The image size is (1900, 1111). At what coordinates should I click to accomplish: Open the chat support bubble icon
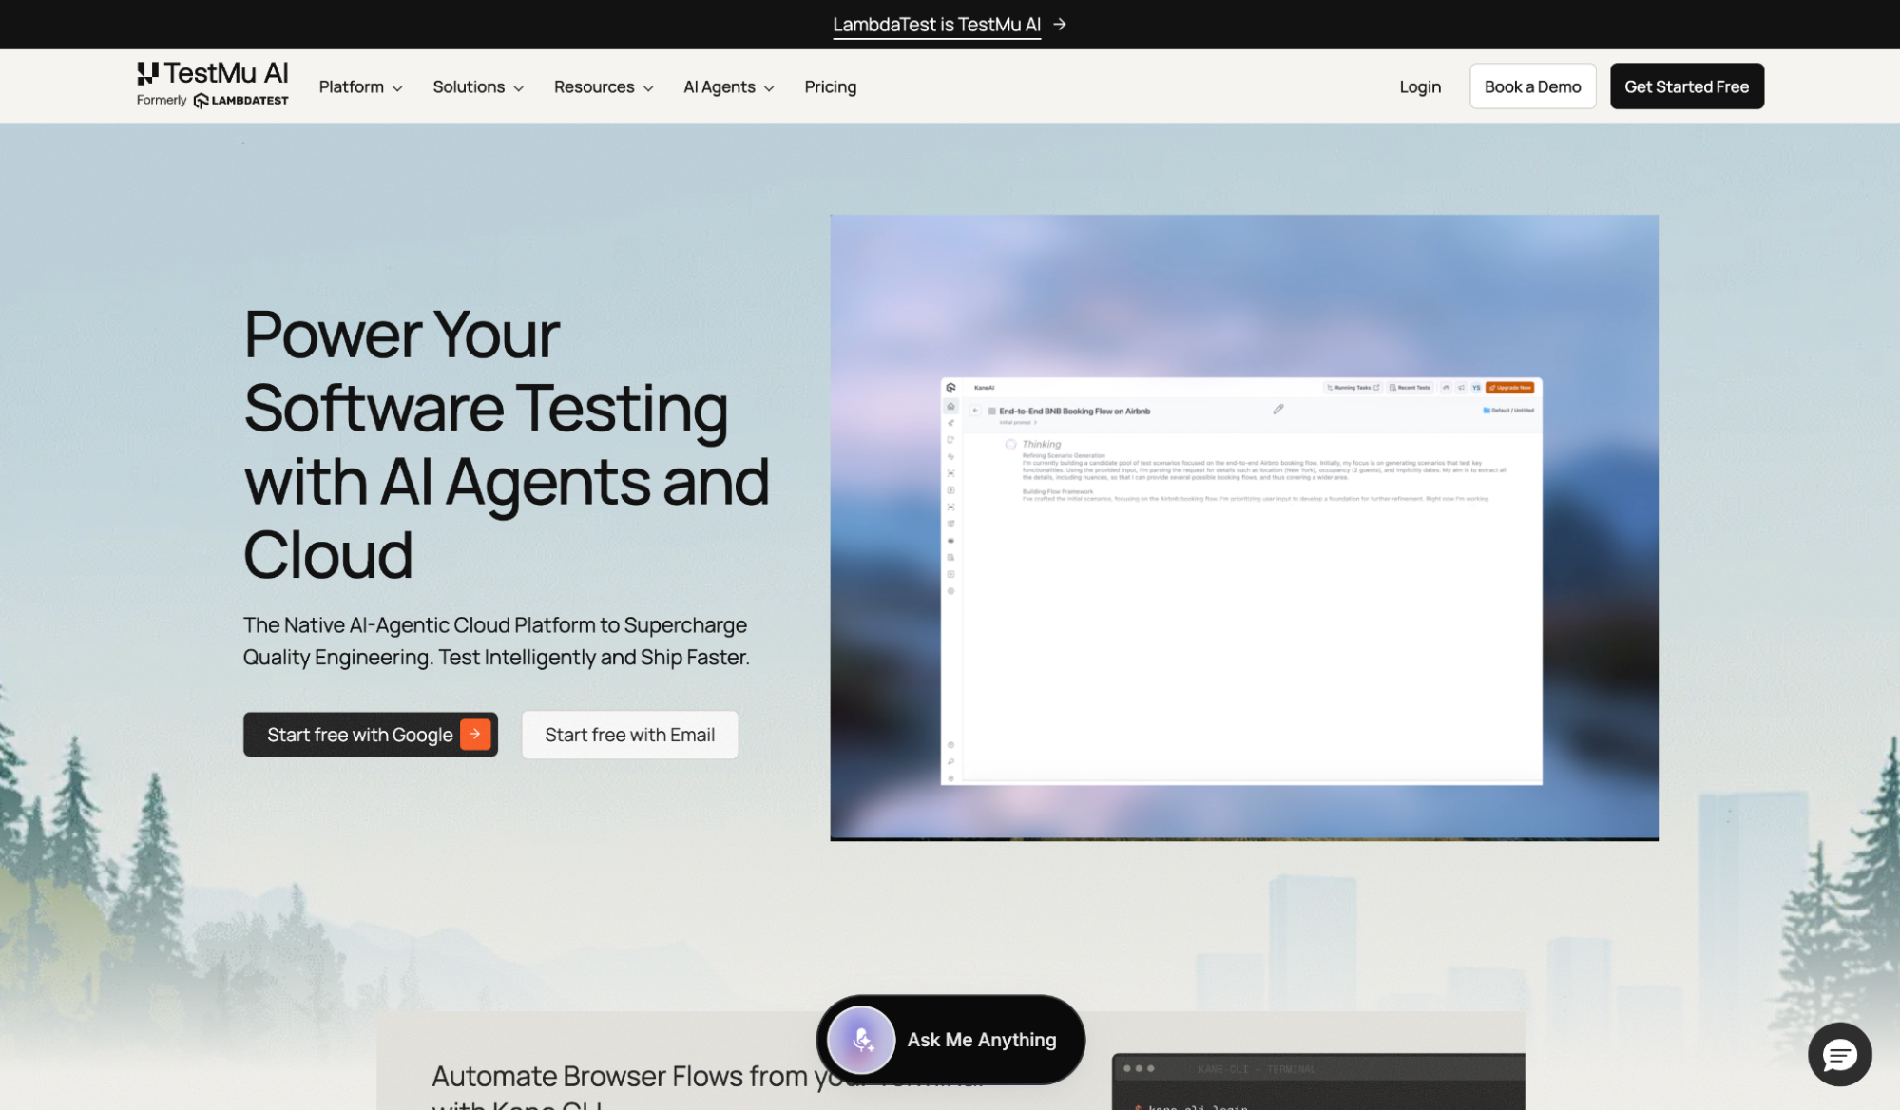(x=1839, y=1054)
